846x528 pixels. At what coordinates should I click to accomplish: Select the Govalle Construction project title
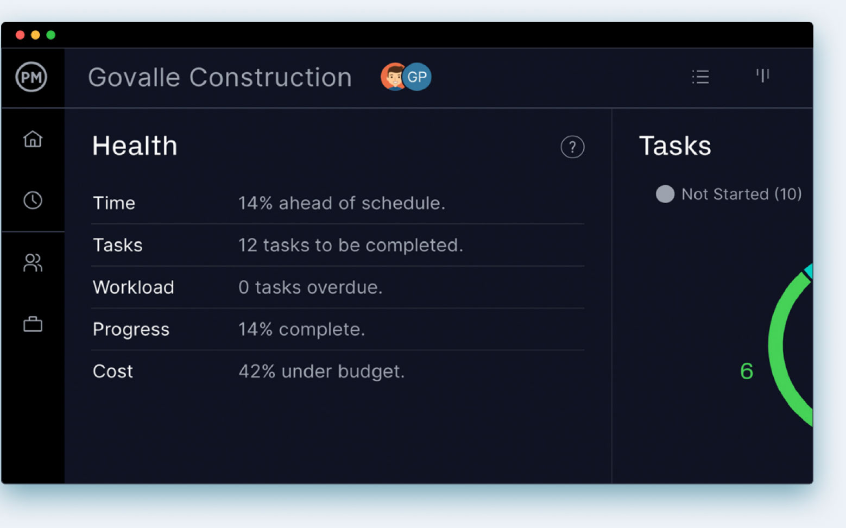click(220, 77)
